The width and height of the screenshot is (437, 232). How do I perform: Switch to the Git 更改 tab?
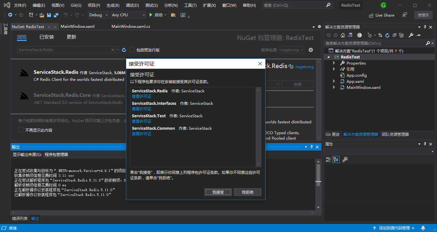[x=332, y=135]
